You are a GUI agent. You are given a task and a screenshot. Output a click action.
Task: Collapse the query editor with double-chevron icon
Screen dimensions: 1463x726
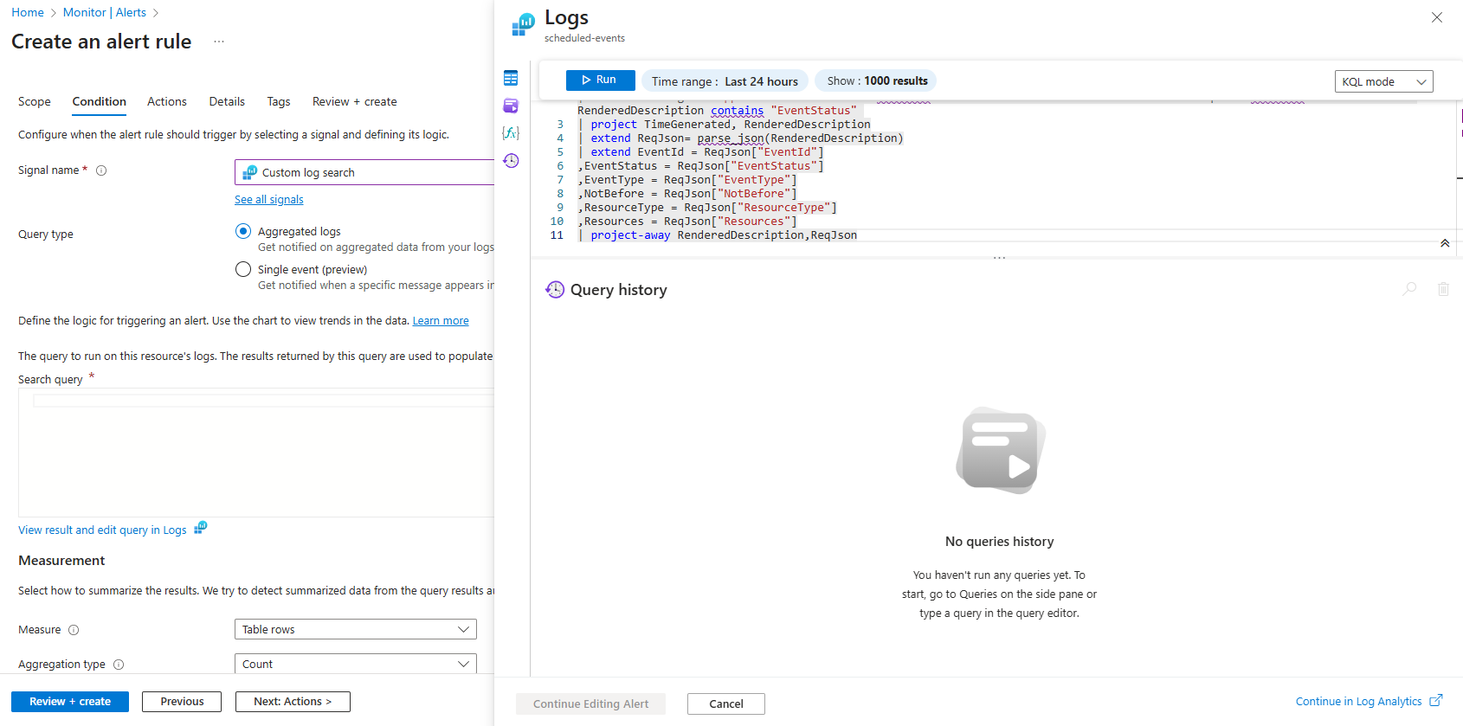click(1445, 243)
